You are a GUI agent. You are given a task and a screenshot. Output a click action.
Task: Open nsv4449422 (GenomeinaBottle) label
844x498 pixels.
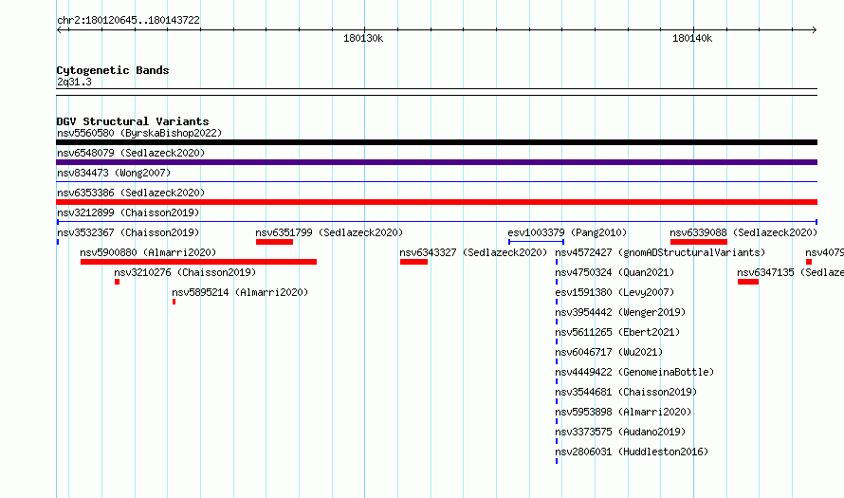pyautogui.click(x=634, y=372)
